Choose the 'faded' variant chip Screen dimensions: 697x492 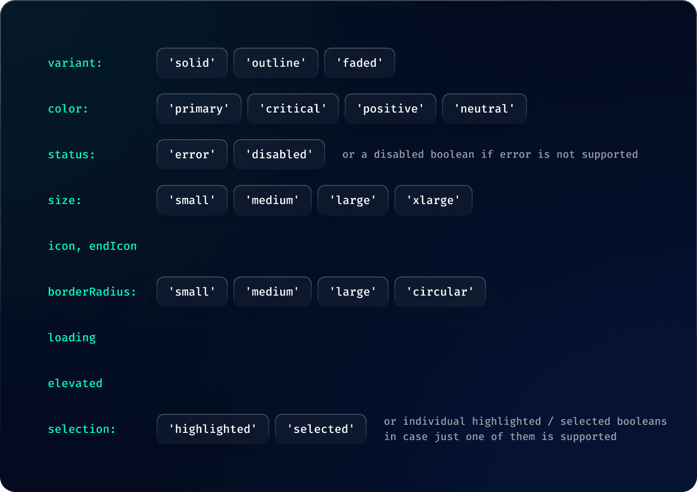pyautogui.click(x=359, y=63)
